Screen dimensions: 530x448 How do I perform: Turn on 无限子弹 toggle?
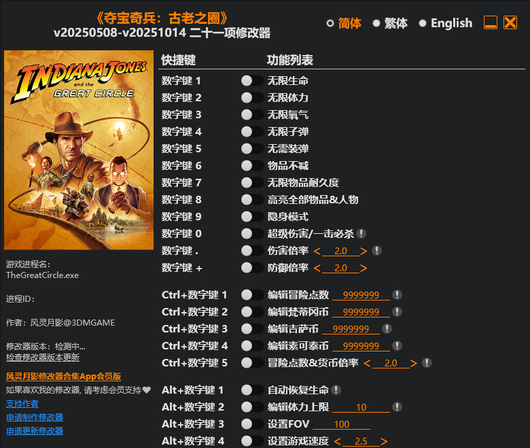click(252, 132)
